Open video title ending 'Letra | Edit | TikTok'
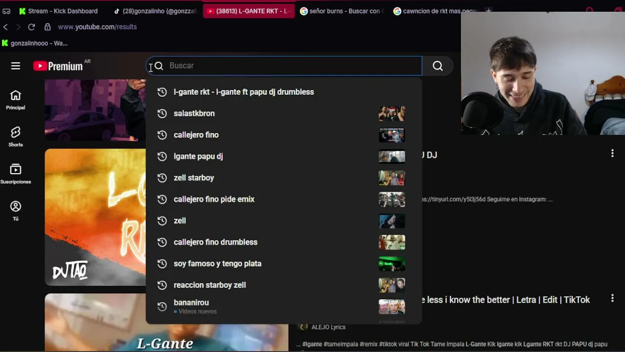The width and height of the screenshot is (625, 352). coord(506,300)
